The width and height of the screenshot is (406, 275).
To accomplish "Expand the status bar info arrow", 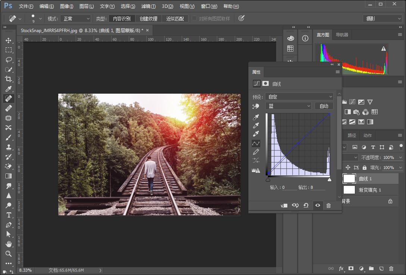I will tap(100, 271).
